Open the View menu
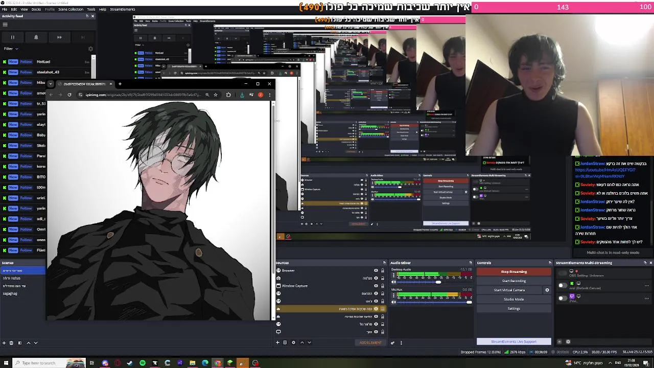 tap(24, 9)
